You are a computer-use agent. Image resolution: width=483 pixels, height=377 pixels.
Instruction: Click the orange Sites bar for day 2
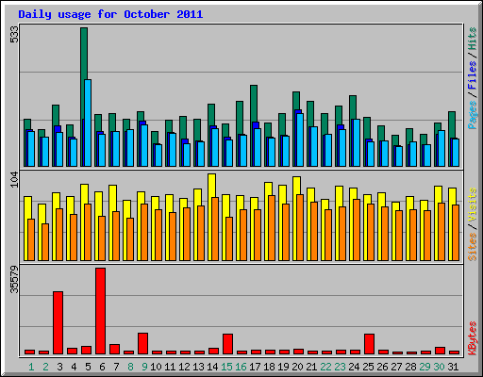point(45,242)
